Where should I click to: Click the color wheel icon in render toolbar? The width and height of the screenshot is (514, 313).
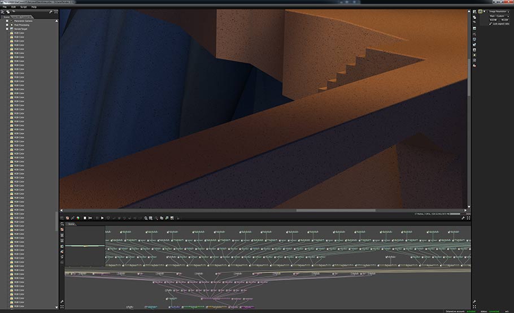pyautogui.click(x=79, y=218)
